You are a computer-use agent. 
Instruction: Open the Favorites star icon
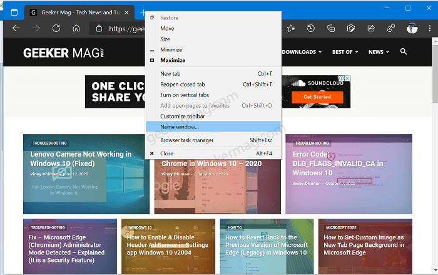[291, 28]
